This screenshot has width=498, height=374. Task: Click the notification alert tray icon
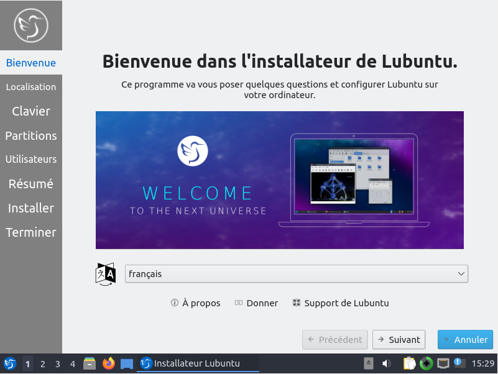[x=459, y=363]
